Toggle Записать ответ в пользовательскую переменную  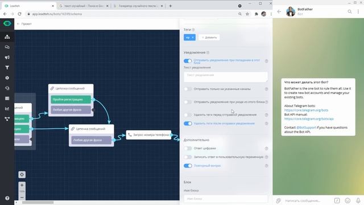coord(188,157)
